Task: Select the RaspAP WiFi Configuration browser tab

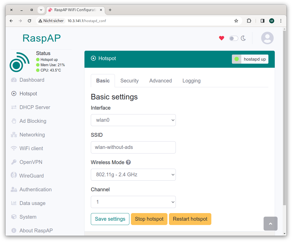Action: tap(75, 10)
